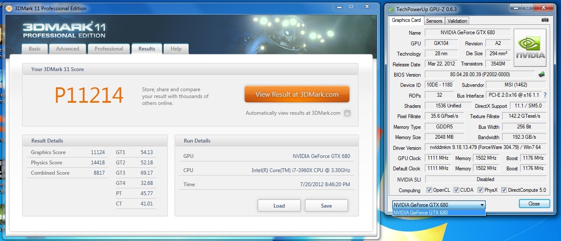Click the Bus Interface question mark icon
The width and height of the screenshot is (561, 241).
(545, 95)
